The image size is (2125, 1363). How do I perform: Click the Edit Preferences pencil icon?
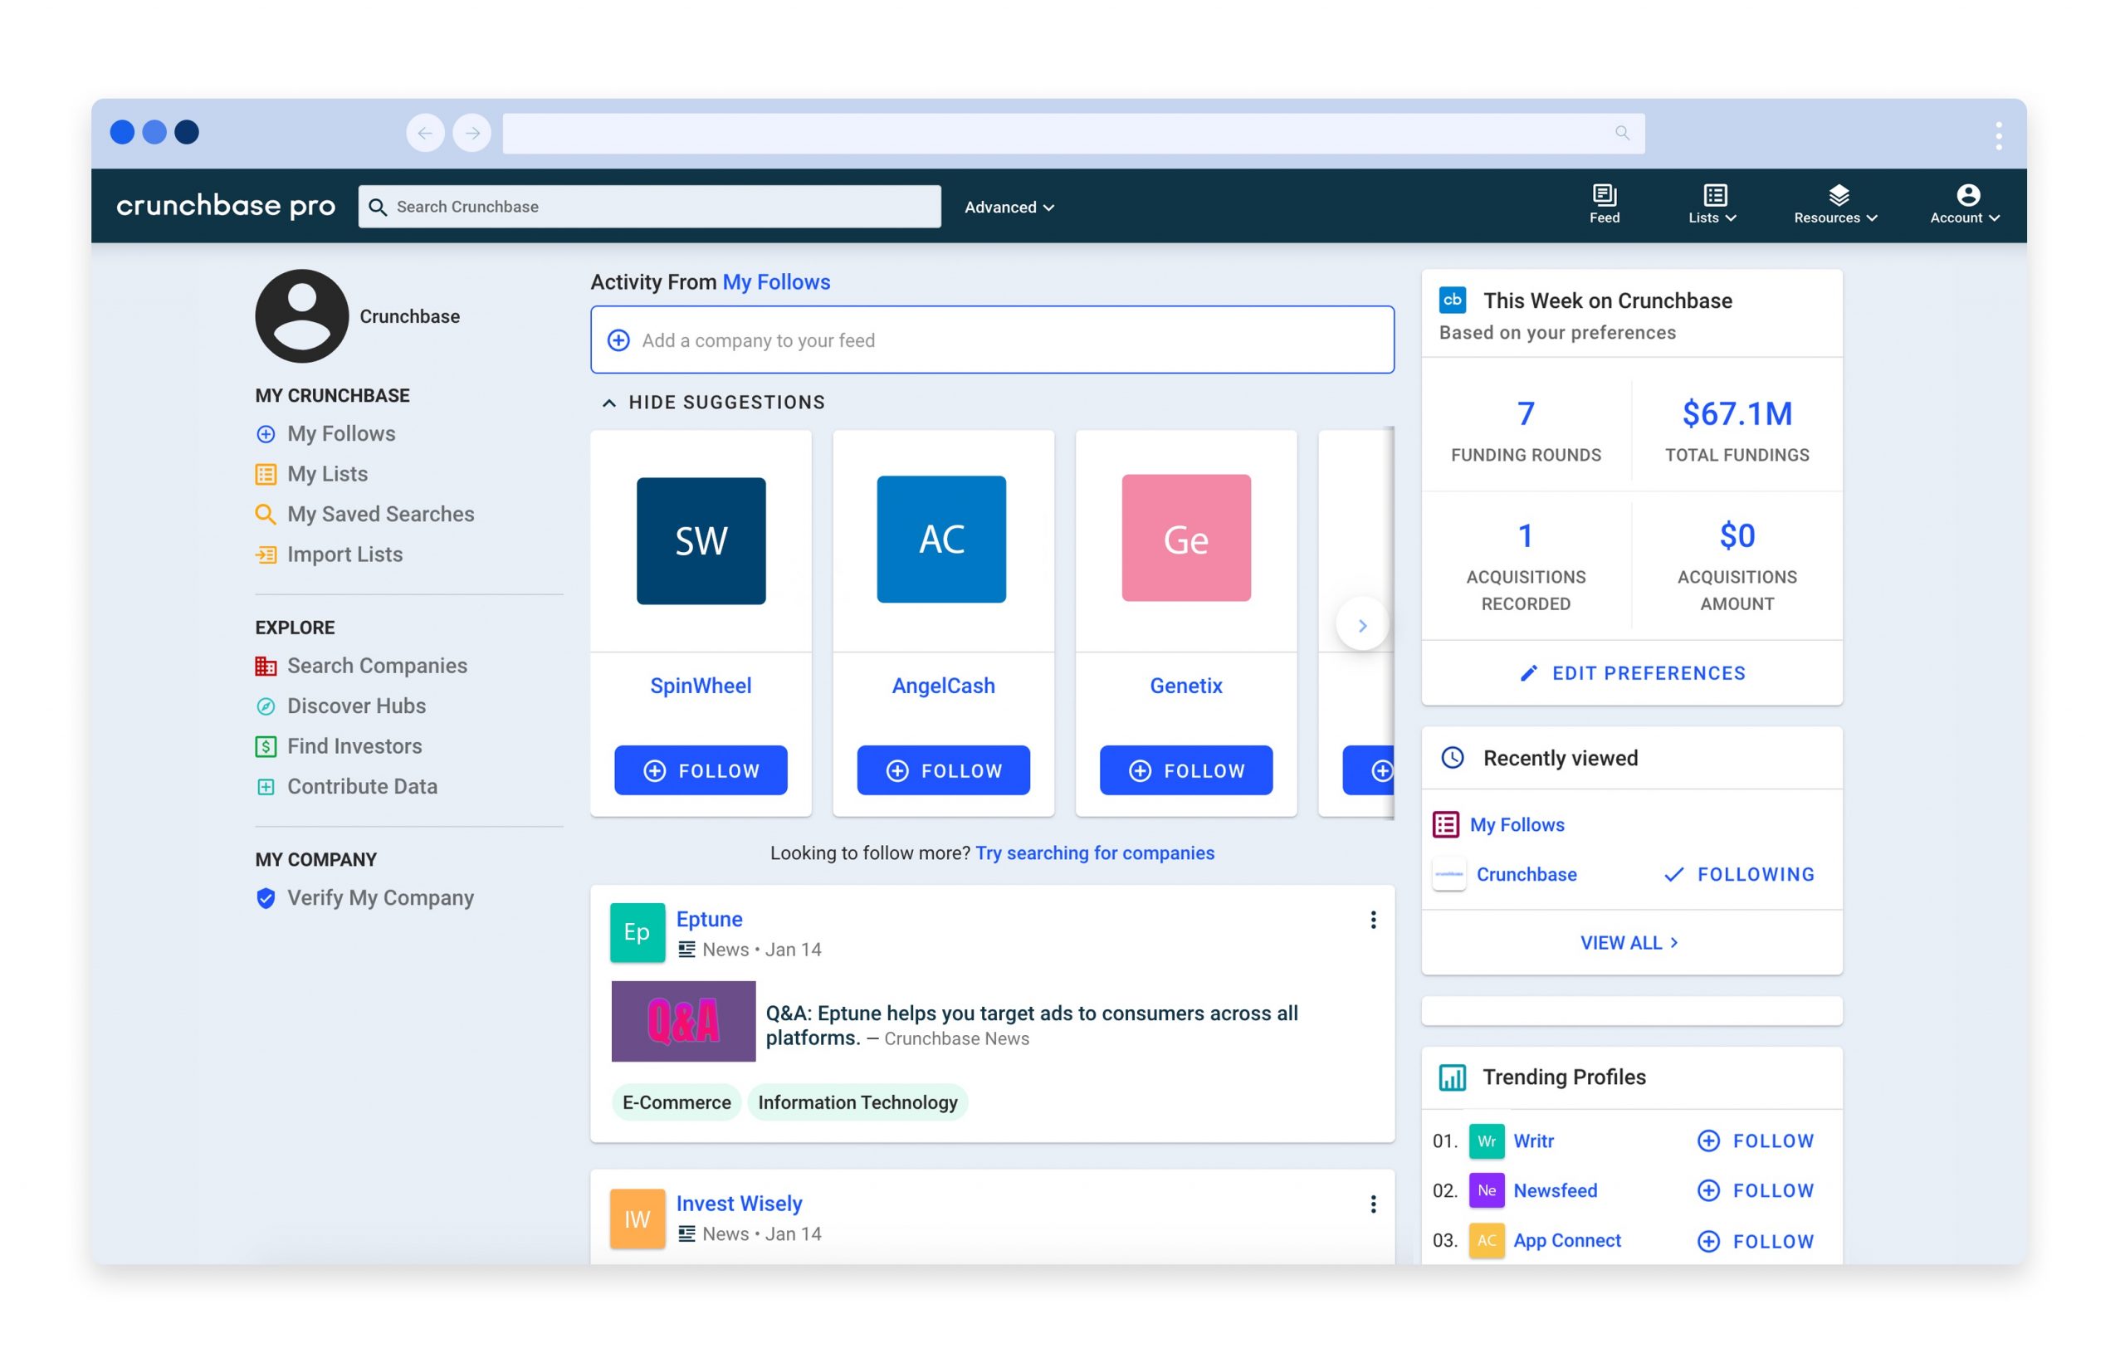tap(1529, 672)
